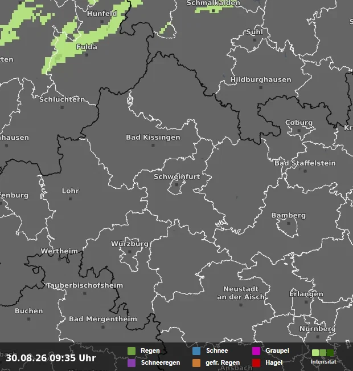This screenshot has height=371, width=353.
Task: Click the Suhl city label
Action: click(255, 32)
